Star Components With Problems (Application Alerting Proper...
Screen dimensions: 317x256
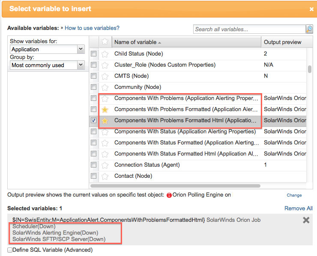coord(105,98)
